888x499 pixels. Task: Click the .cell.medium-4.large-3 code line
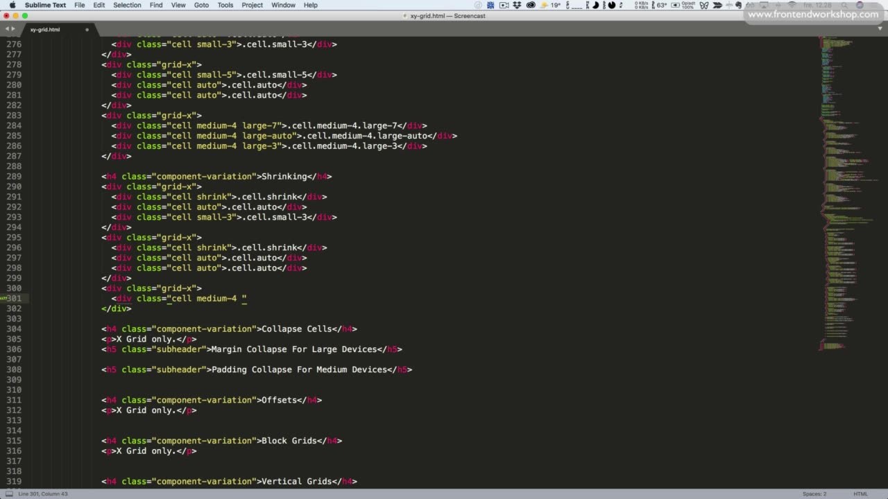tap(269, 146)
